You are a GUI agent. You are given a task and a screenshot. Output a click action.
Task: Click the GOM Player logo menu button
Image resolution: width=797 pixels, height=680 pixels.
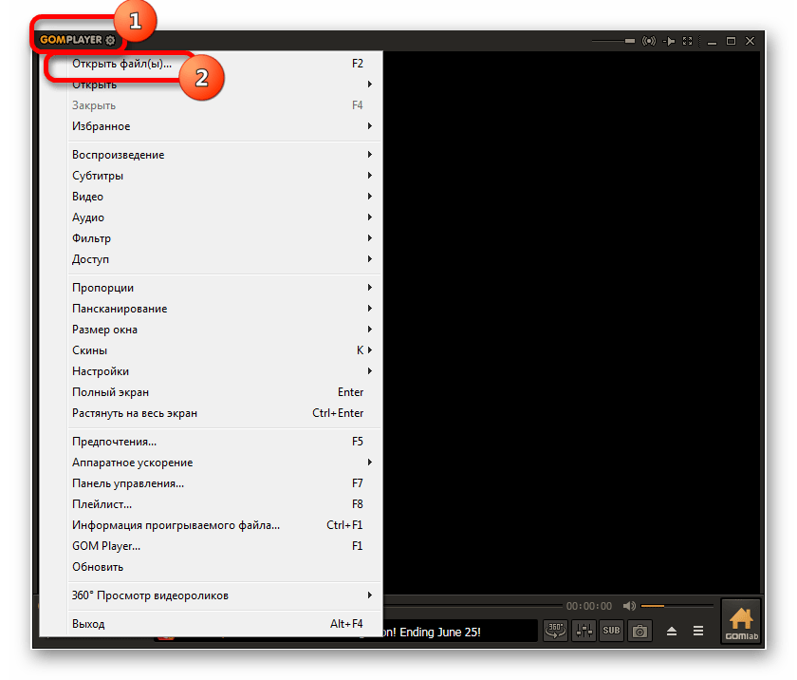[x=77, y=40]
